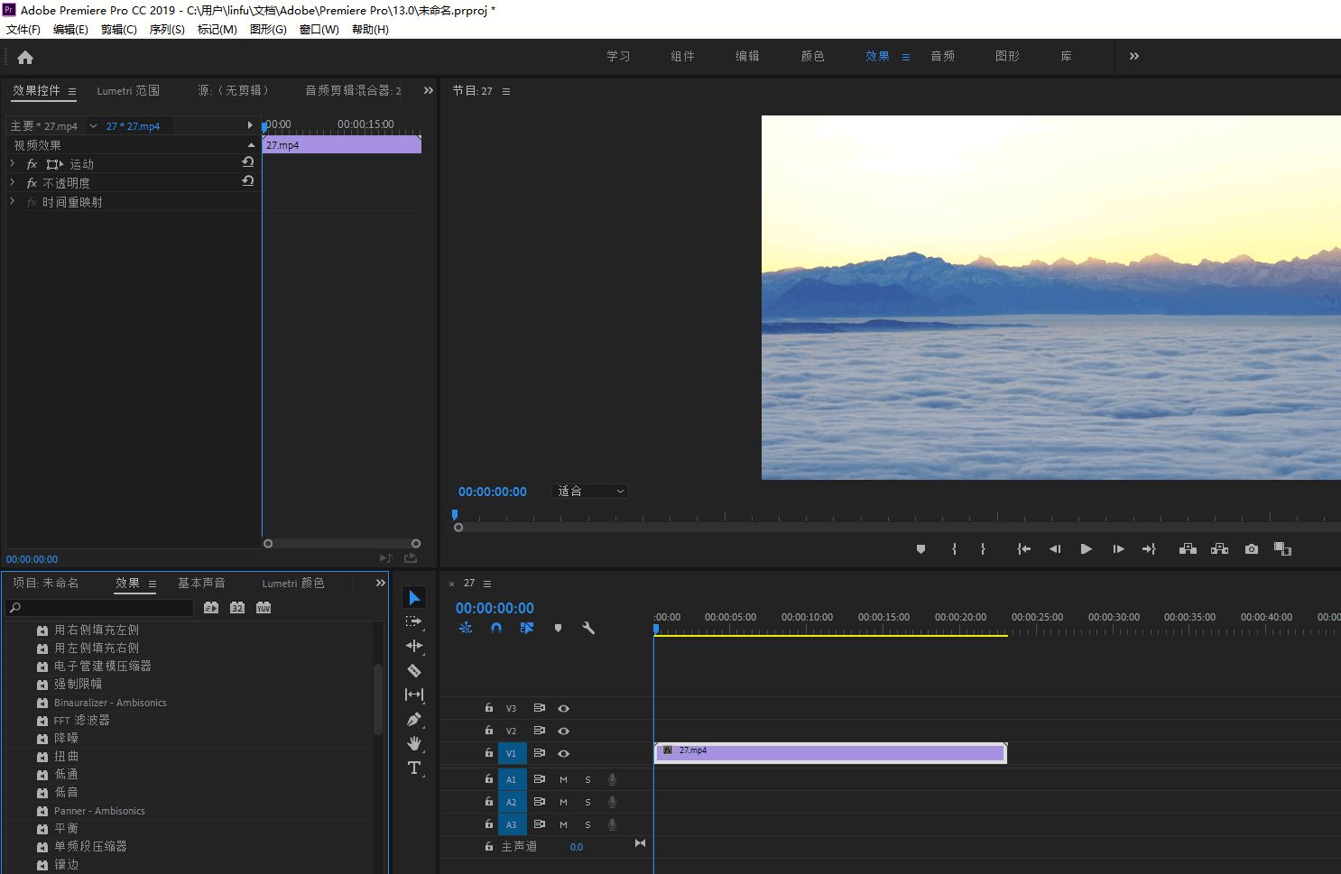This screenshot has height=874, width=1341.
Task: Toggle lock on track V2
Action: [x=488, y=731]
